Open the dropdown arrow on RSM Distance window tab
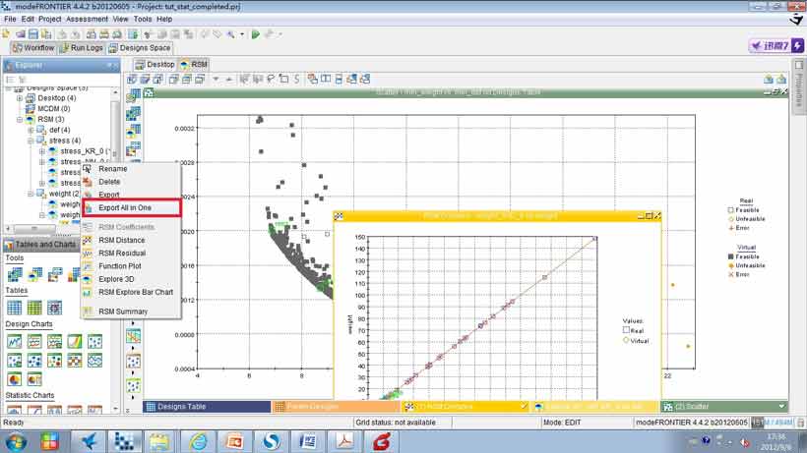 (x=523, y=406)
